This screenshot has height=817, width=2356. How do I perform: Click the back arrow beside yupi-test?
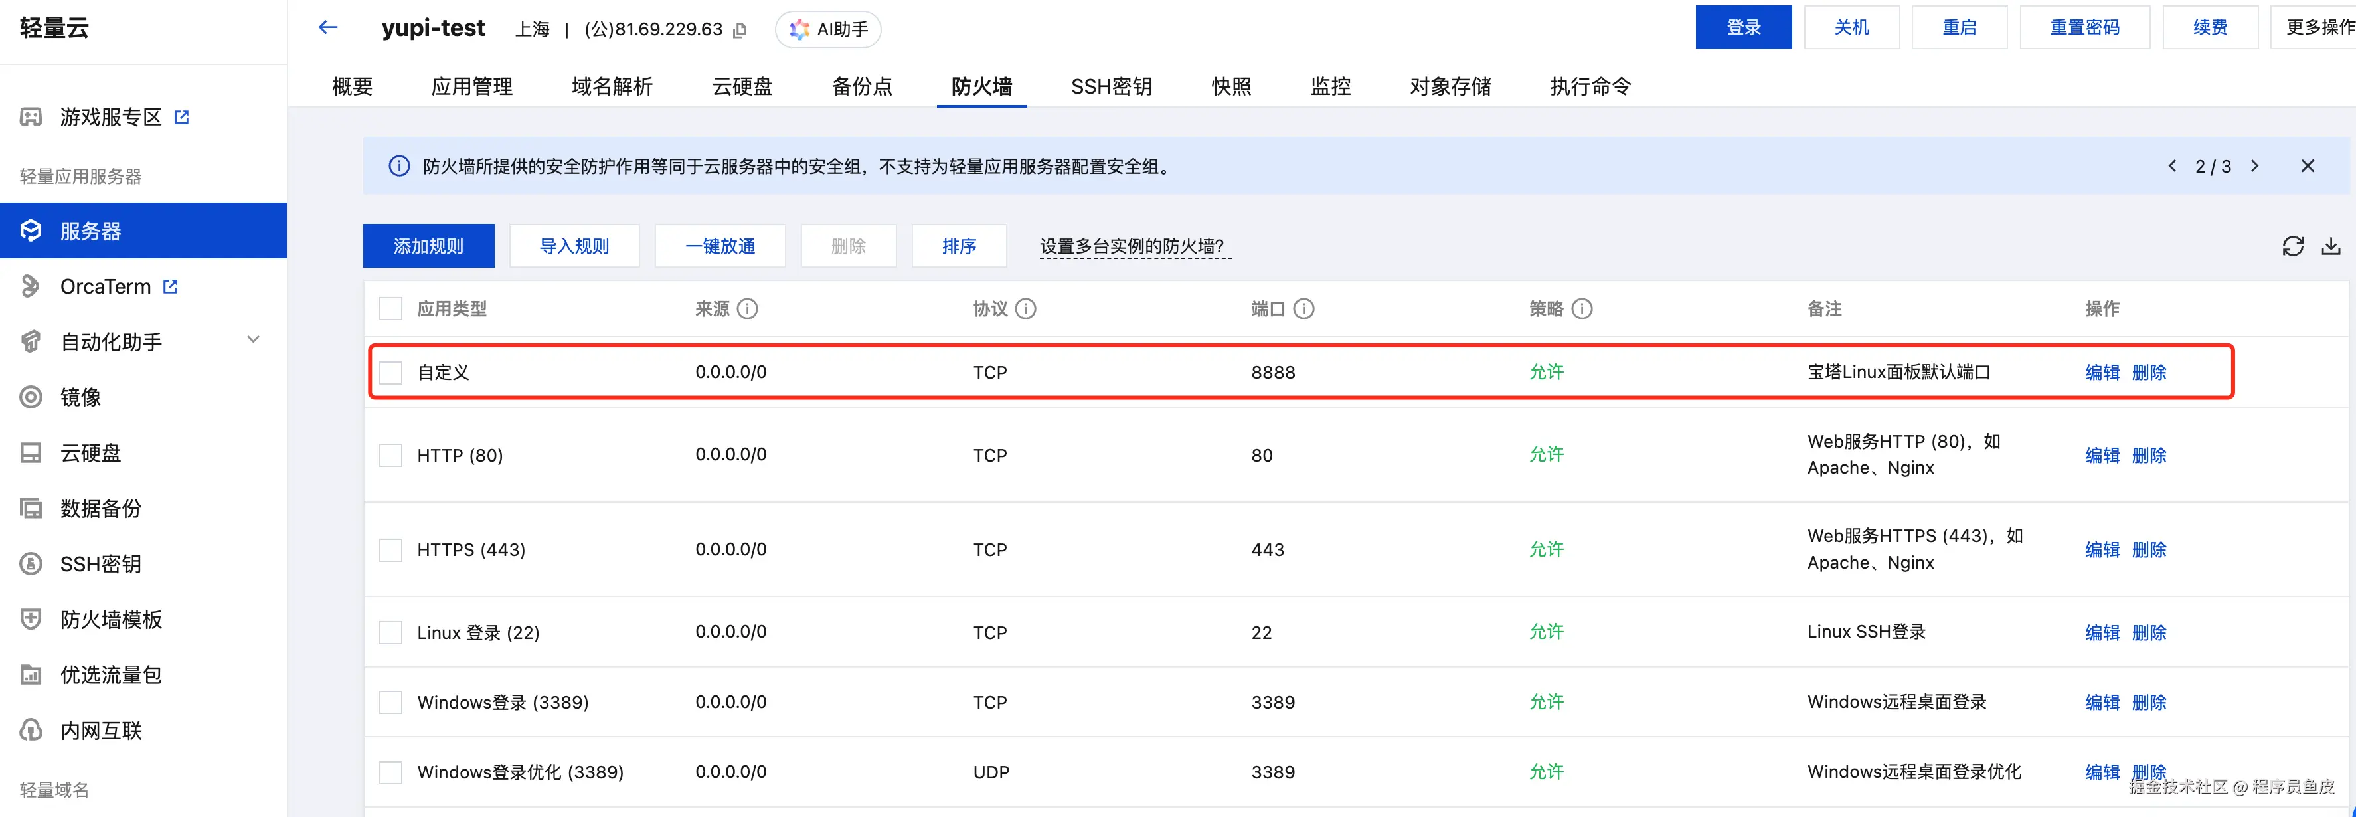[x=327, y=27]
